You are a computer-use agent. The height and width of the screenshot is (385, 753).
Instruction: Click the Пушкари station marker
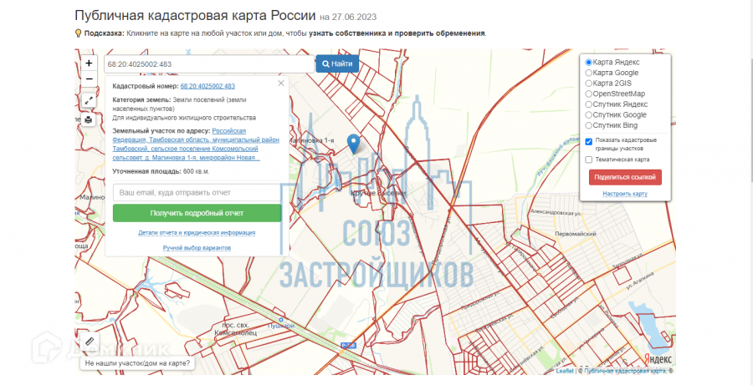281,319
